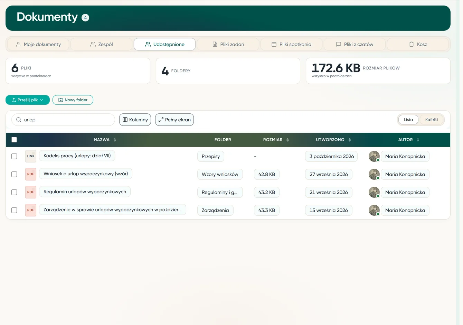Open the Wzory wniosków folder tag

click(x=220, y=174)
